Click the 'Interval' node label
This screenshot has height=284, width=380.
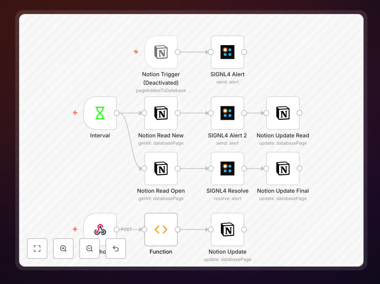click(x=100, y=135)
